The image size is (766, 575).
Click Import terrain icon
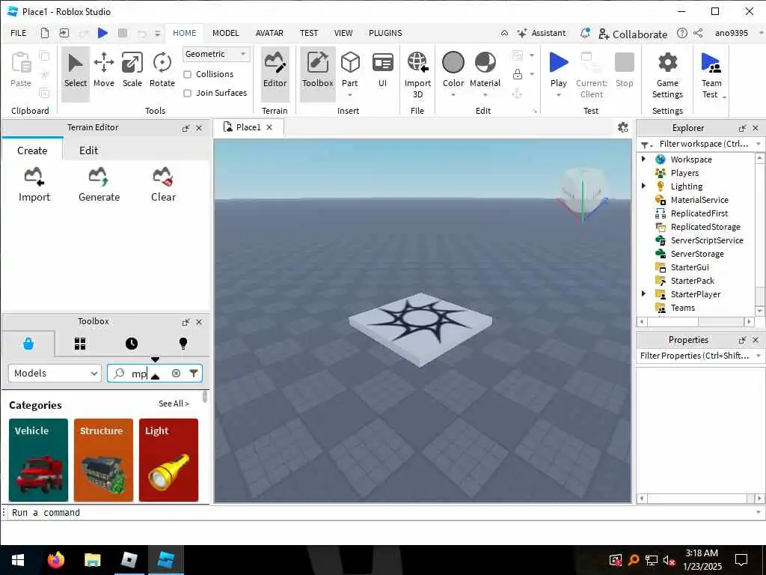pyautogui.click(x=34, y=184)
